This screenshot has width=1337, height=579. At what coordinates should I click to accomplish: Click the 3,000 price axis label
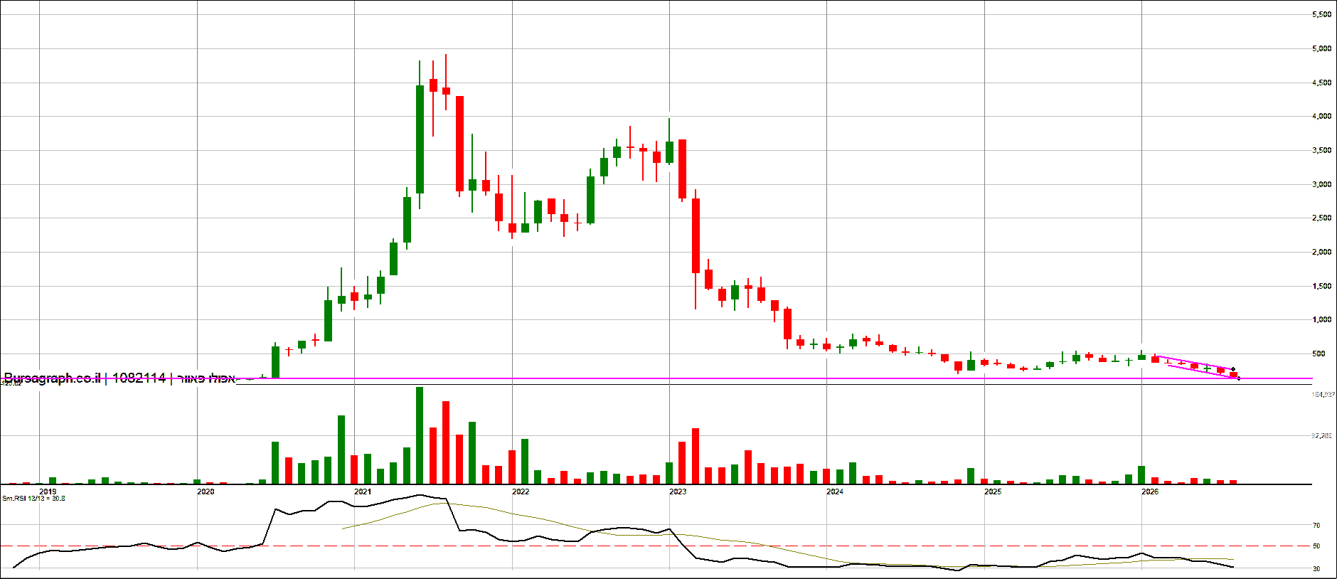click(x=1321, y=185)
